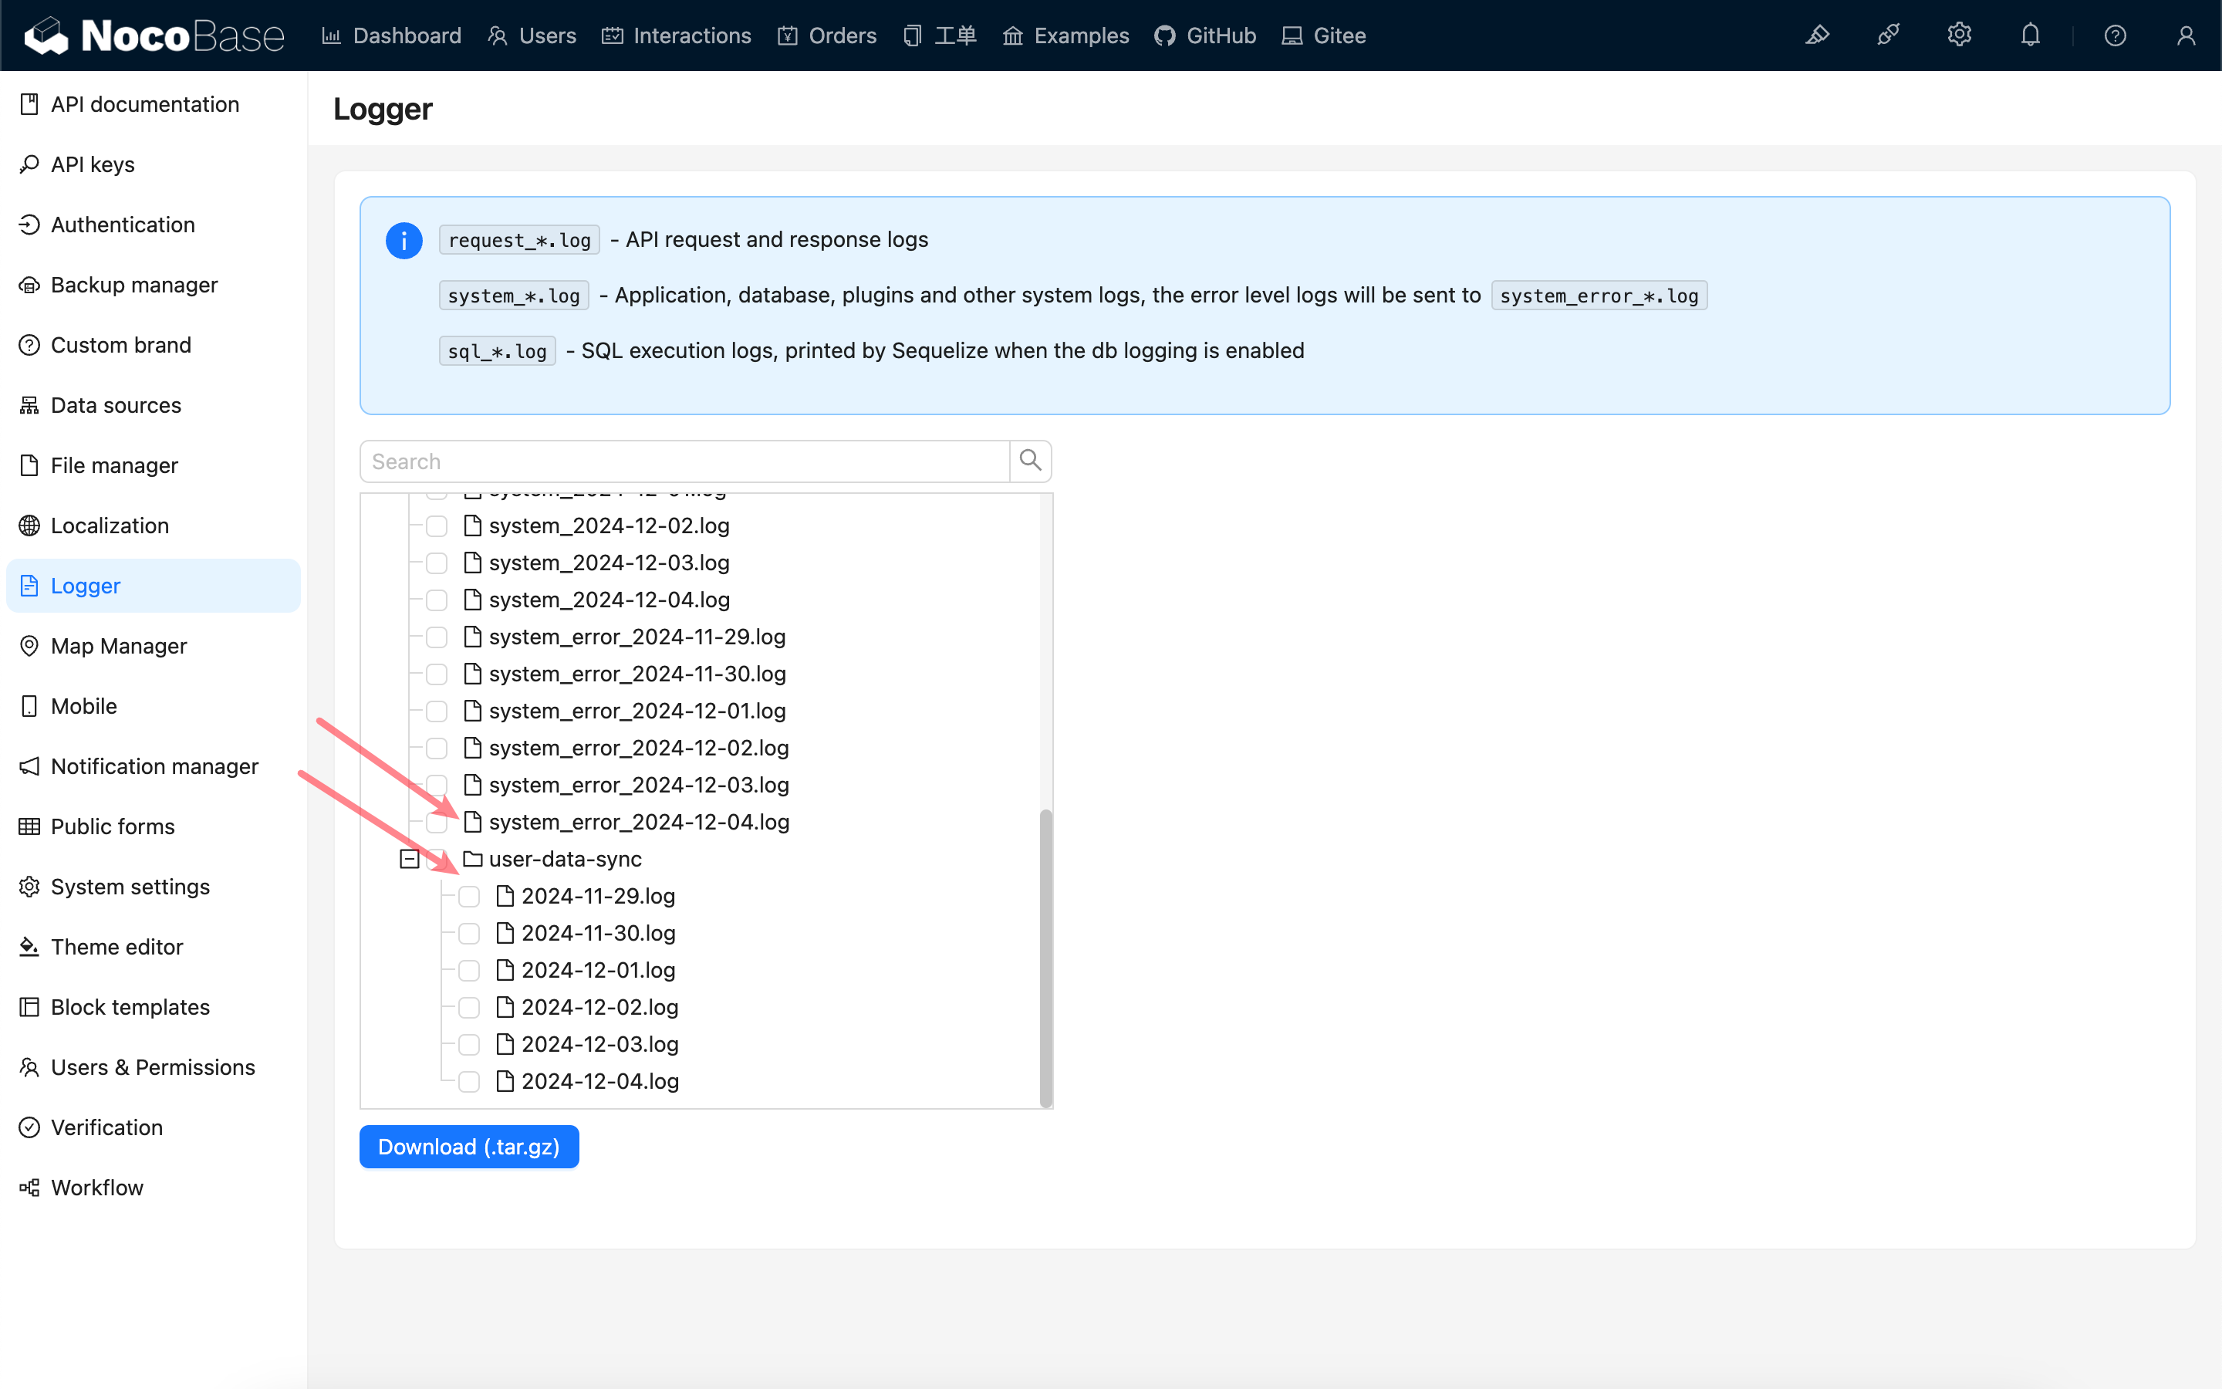2222x1389 pixels.
Task: Click the NocoBase logo
Action: coord(154,35)
